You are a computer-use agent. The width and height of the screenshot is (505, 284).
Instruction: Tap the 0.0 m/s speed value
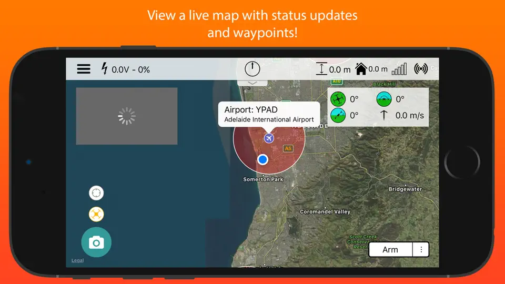pyautogui.click(x=410, y=115)
